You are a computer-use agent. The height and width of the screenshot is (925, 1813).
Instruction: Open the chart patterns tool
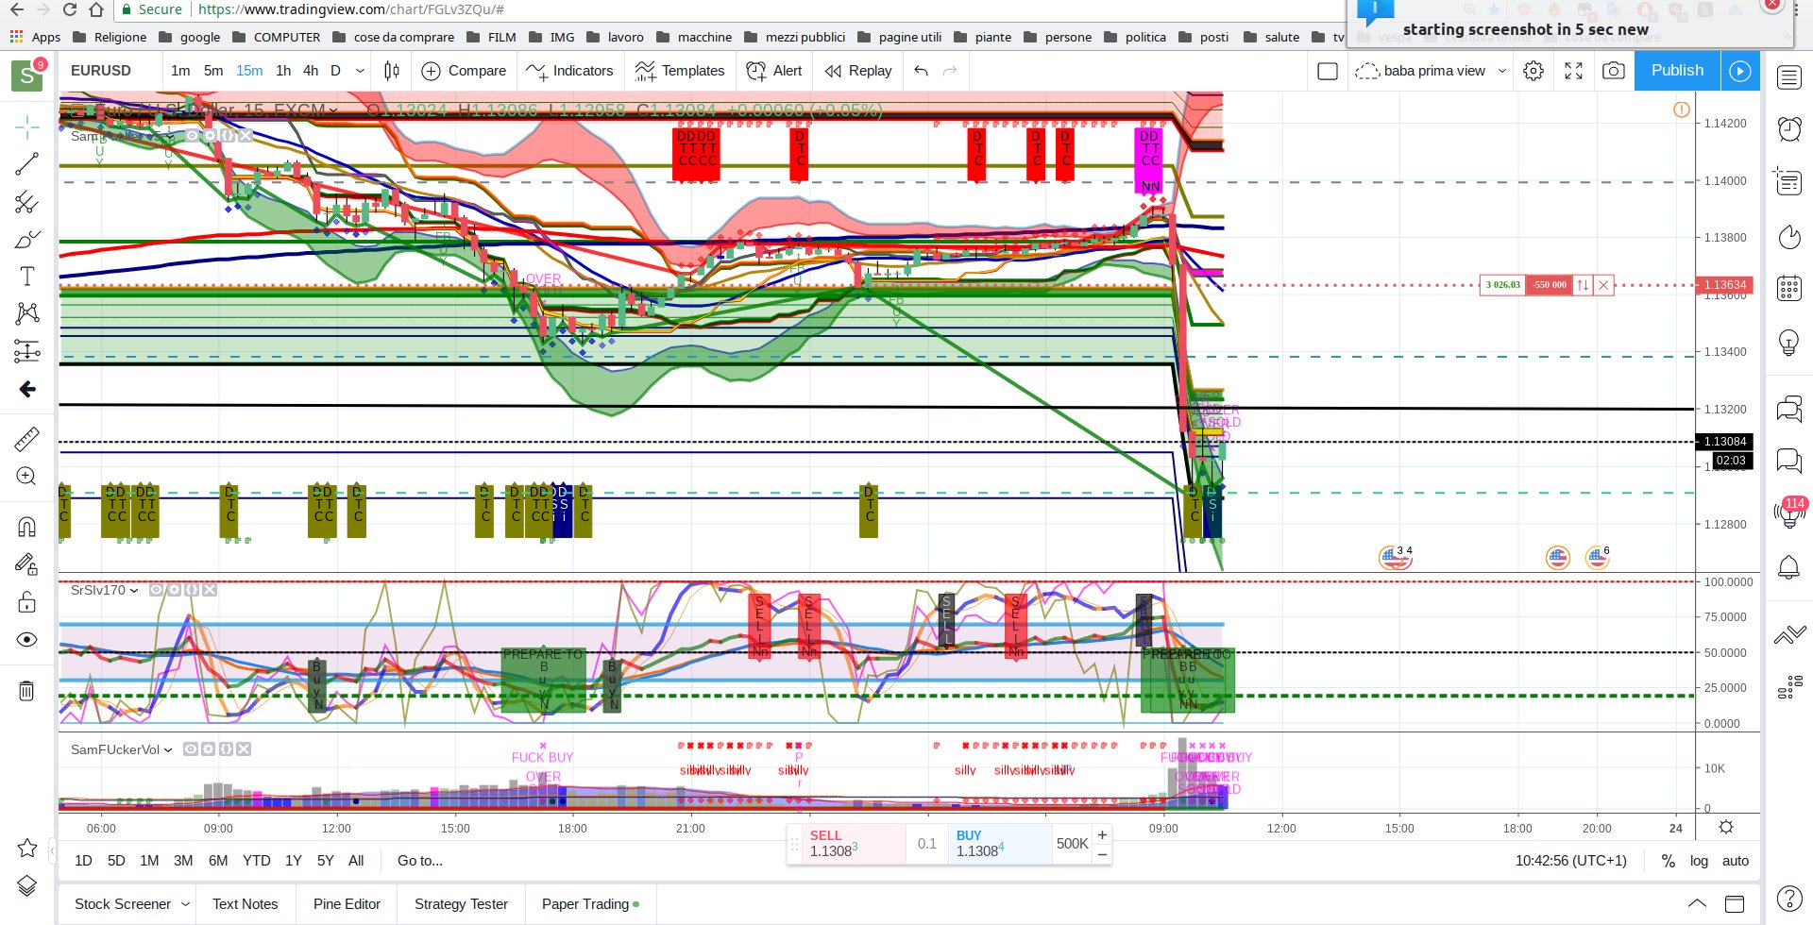(x=27, y=313)
